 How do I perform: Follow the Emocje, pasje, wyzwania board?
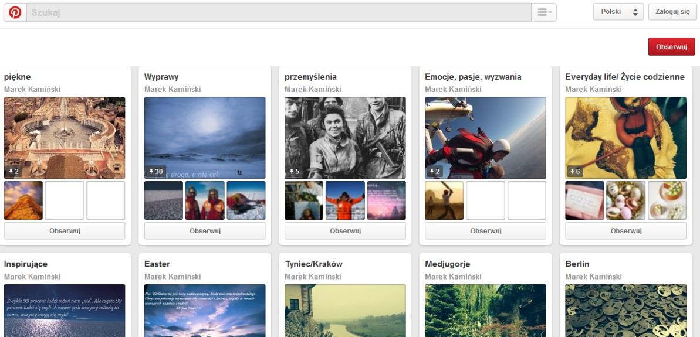[x=485, y=231]
